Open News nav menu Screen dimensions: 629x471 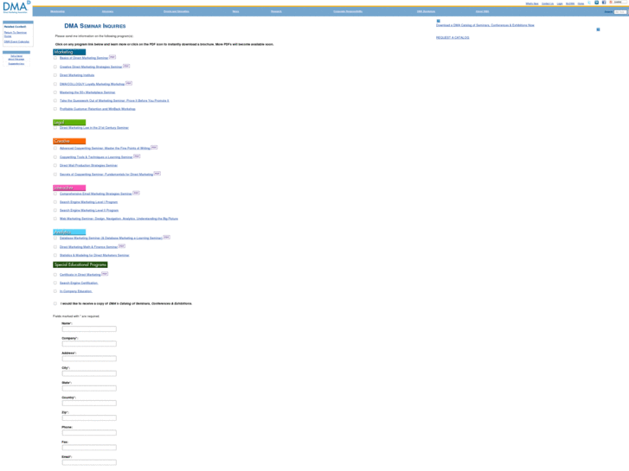click(x=235, y=11)
